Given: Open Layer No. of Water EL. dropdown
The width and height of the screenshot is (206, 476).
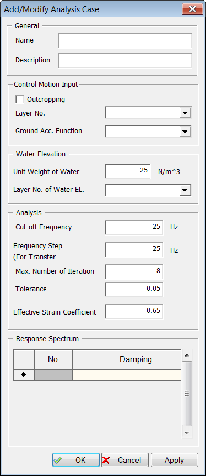Looking at the screenshot, I should (x=148, y=190).
